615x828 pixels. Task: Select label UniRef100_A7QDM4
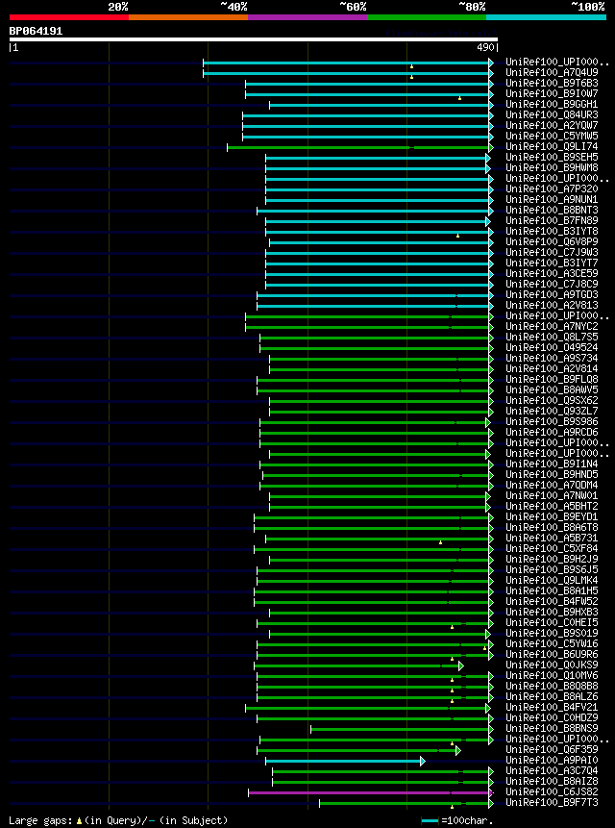(x=552, y=485)
